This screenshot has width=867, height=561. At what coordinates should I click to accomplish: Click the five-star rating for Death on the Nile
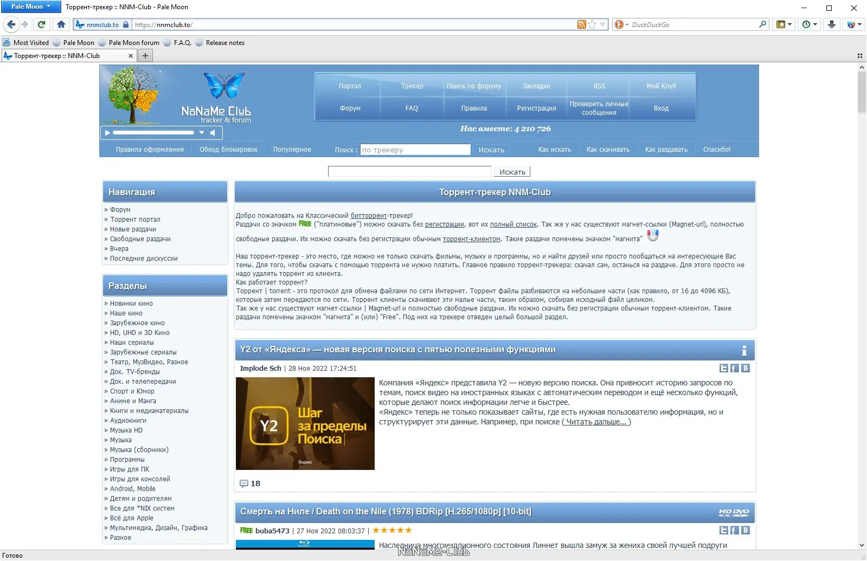click(x=392, y=530)
